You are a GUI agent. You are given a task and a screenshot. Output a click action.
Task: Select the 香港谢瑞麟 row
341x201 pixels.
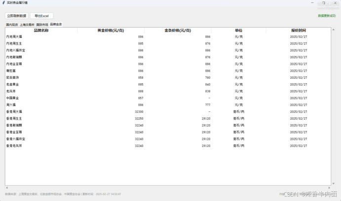pos(168,125)
